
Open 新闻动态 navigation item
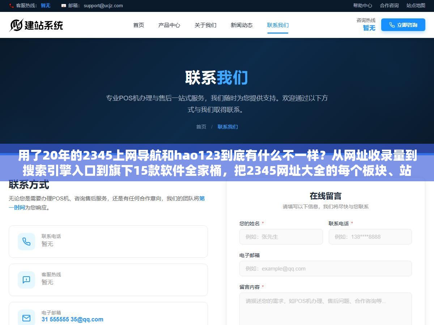[242, 25]
